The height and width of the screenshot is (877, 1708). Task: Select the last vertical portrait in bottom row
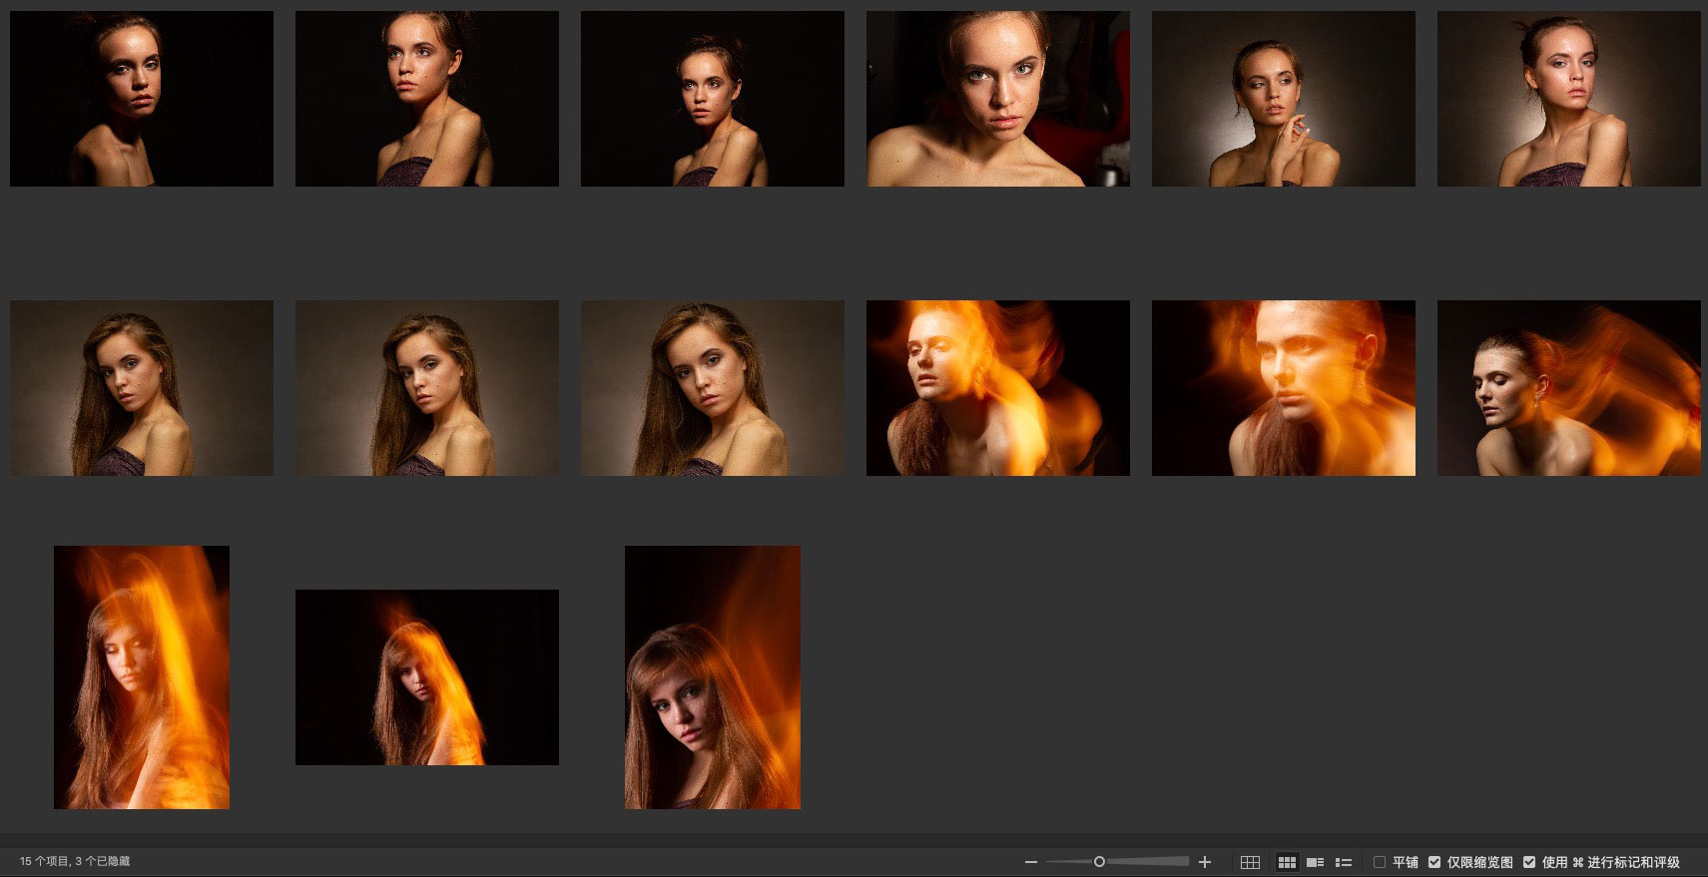pyautogui.click(x=713, y=677)
